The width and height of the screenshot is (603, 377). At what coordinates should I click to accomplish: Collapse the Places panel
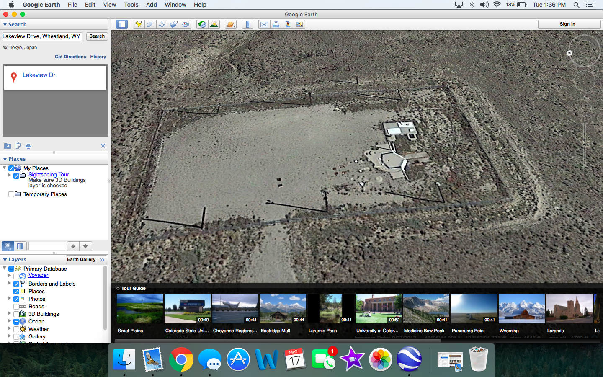coord(5,159)
